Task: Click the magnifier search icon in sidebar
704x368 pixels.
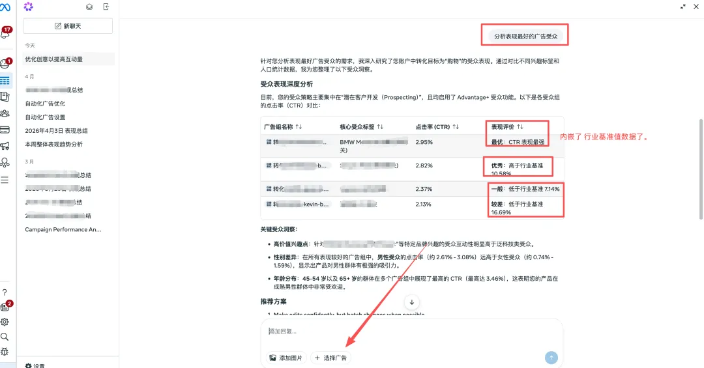Action: (5, 337)
